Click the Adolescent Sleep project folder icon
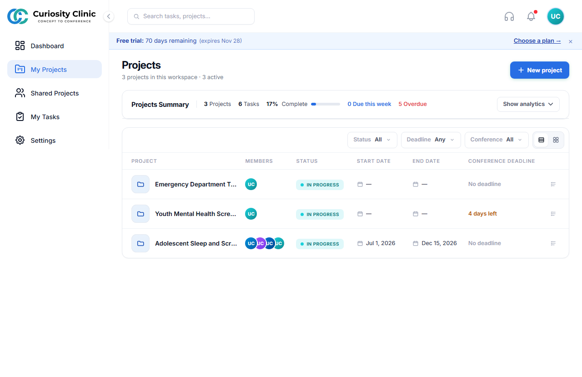Viewport: 582px width, 377px height. click(140, 243)
